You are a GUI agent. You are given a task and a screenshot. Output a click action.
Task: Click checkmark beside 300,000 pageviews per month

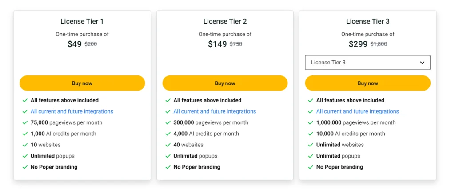click(168, 123)
